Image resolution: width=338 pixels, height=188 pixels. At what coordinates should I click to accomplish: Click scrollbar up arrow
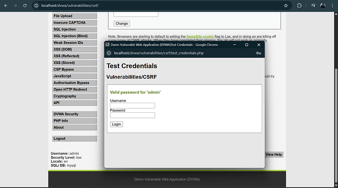336,14
